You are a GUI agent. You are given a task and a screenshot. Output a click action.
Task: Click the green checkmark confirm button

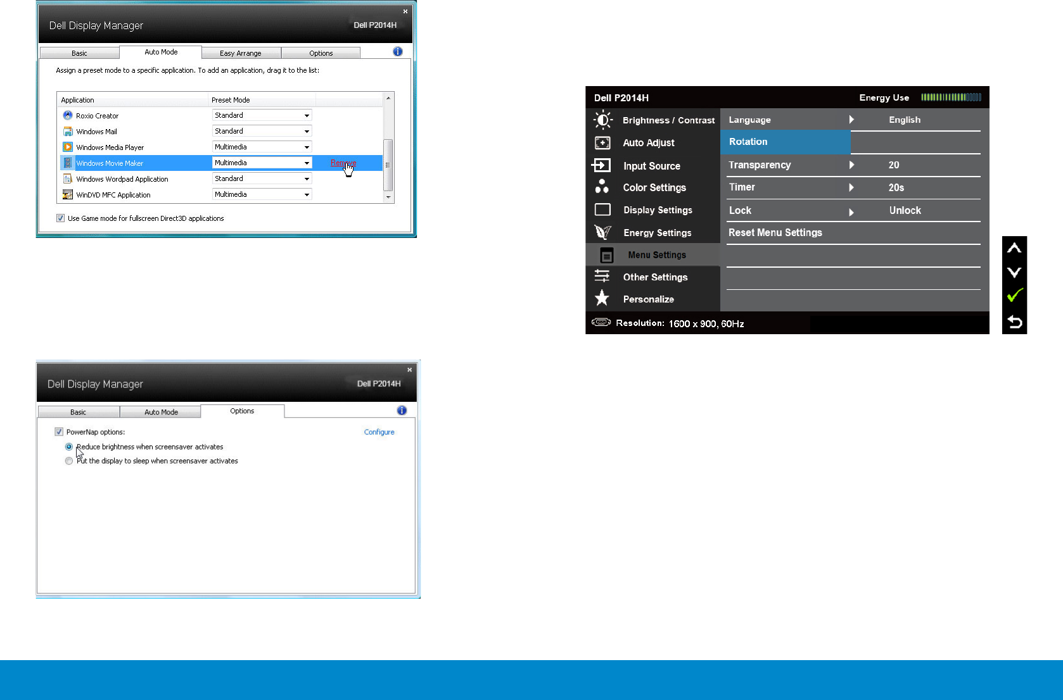click(1015, 296)
